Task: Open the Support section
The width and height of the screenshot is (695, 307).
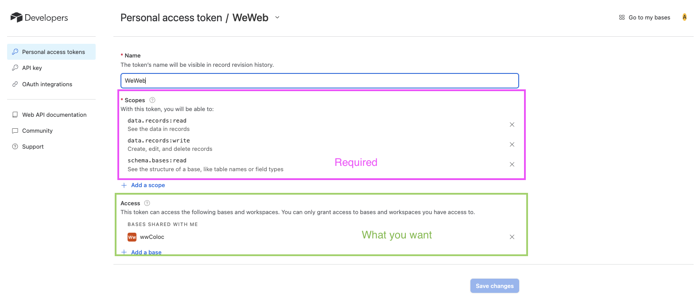Action: coord(32,146)
